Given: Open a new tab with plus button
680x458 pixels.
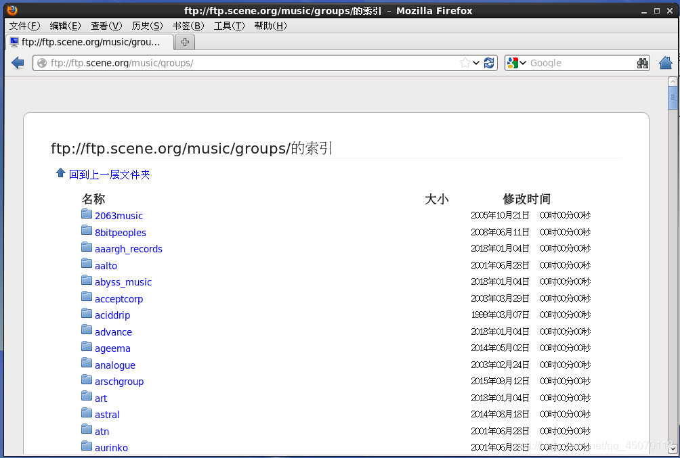Looking at the screenshot, I should coord(185,42).
